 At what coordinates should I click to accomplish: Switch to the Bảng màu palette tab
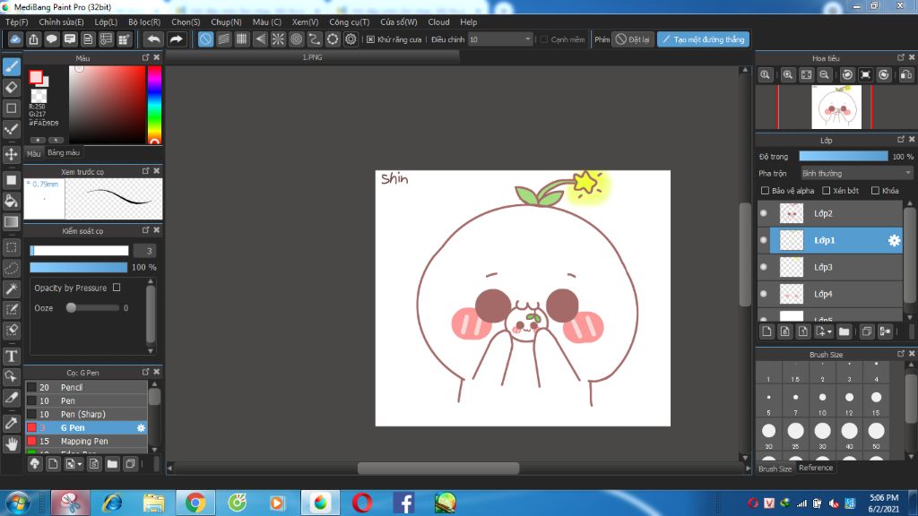coord(64,152)
